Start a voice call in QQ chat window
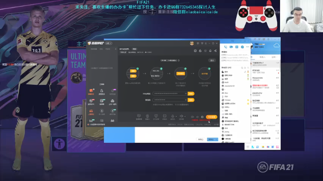This screenshot has width=323, height=181. pos(226,47)
